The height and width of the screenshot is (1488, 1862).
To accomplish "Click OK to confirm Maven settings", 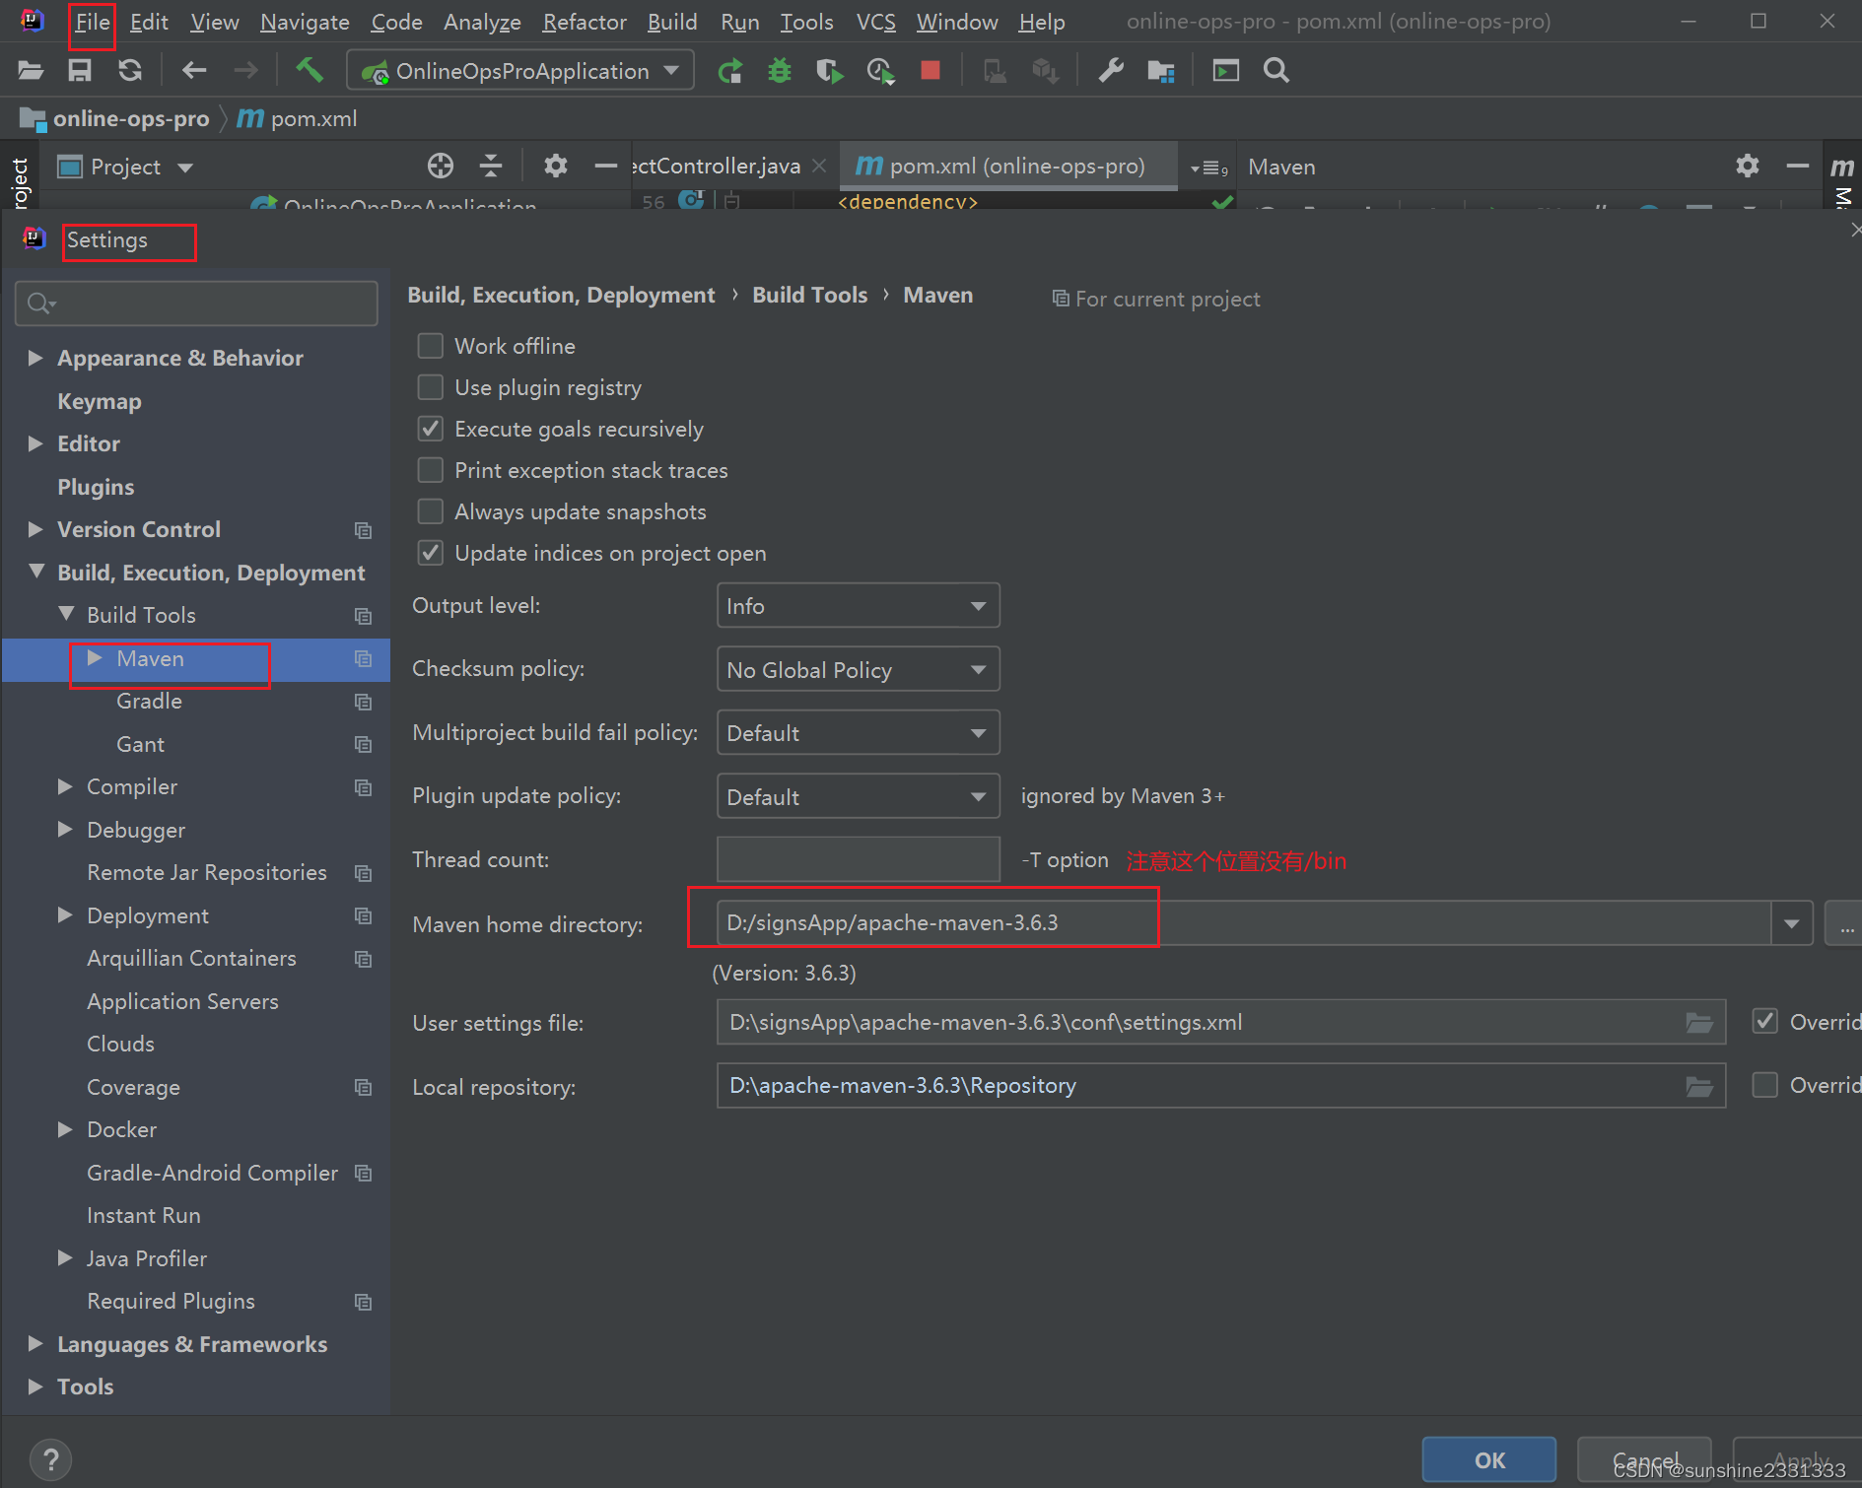I will click(x=1488, y=1460).
